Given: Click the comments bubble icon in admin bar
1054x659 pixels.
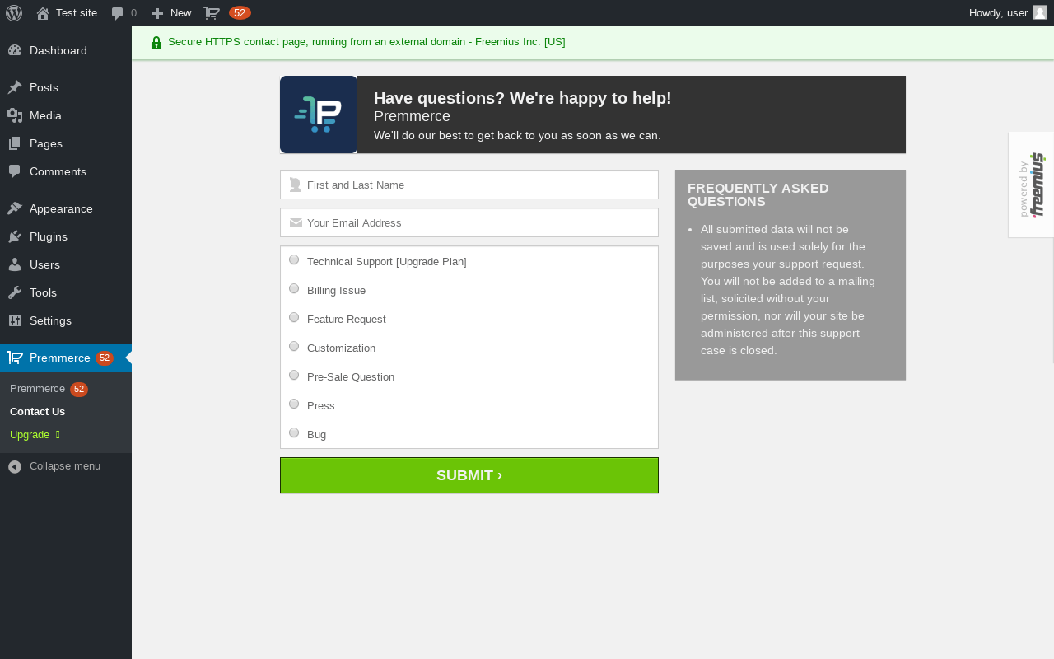Looking at the screenshot, I should [x=118, y=13].
